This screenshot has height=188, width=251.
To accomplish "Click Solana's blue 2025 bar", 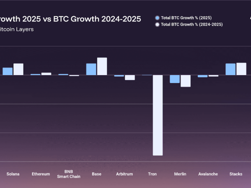I will click(8, 71).
